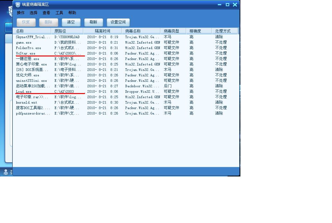Open the 操作 menu
332x223 pixels.
tap(21, 13)
